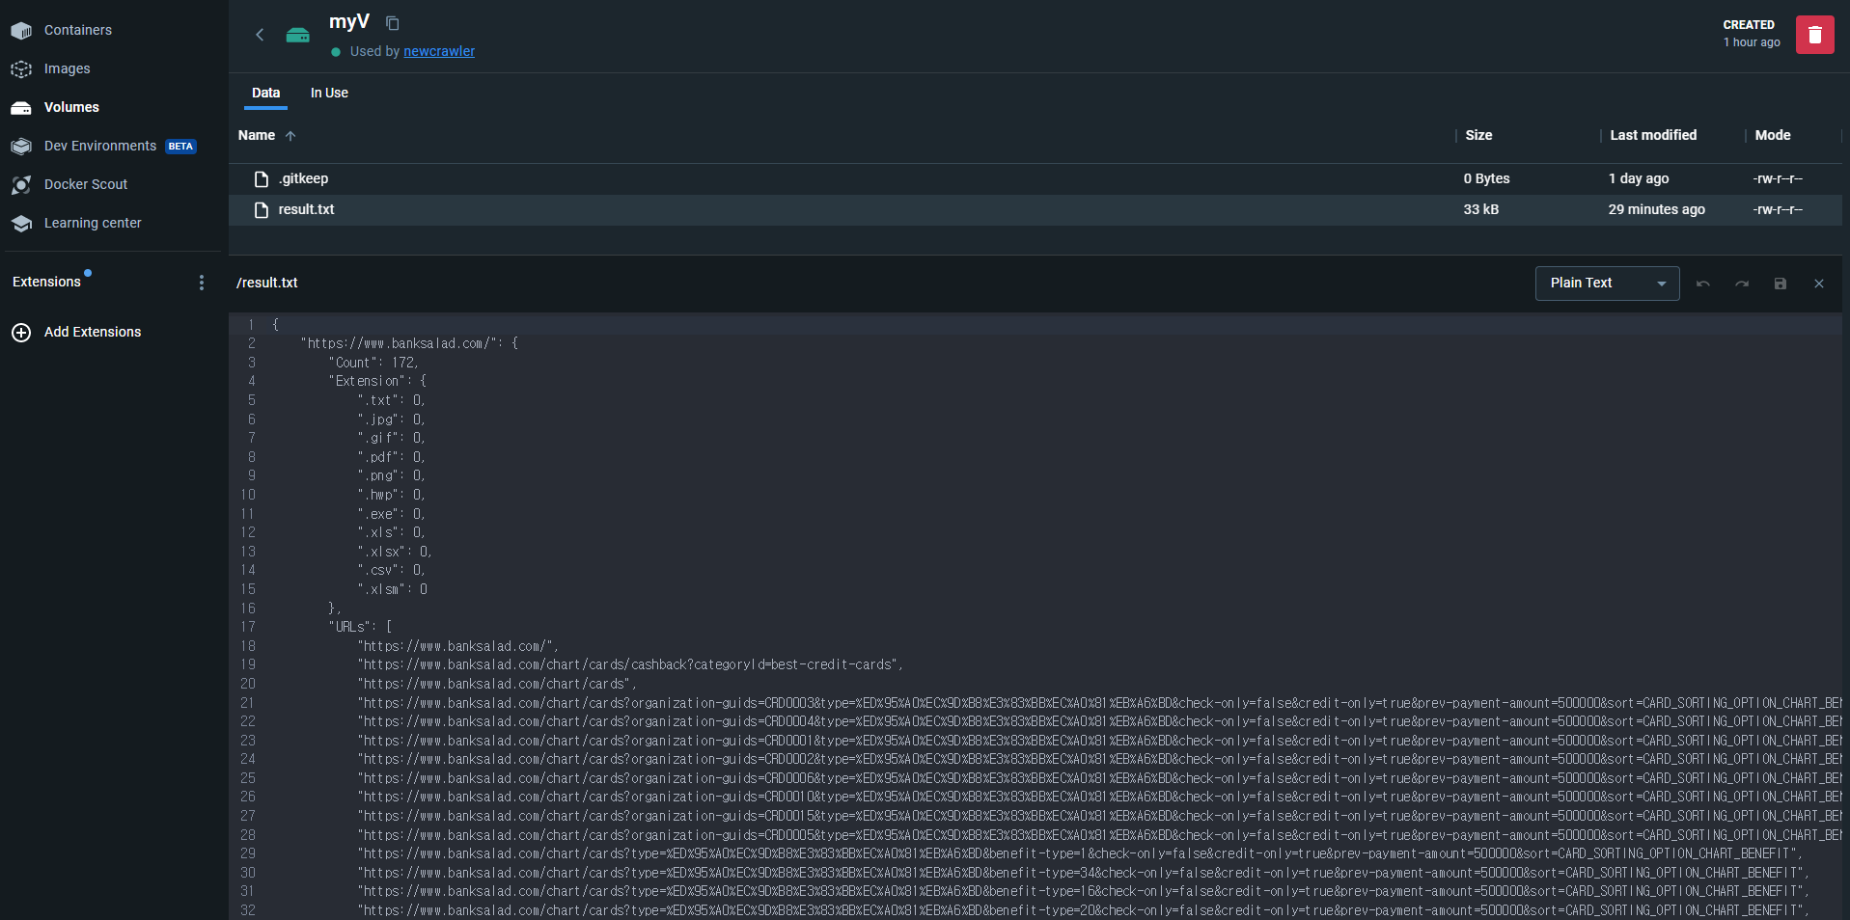Click the Add Extensions plus icon
Screen dimensions: 1850x920
21,333
